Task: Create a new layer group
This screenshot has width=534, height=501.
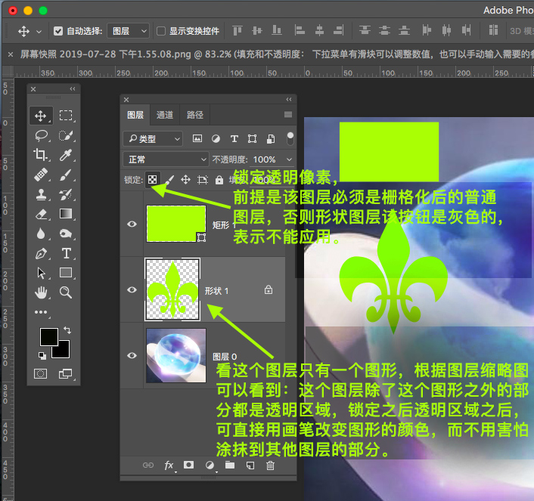Action: [230, 465]
